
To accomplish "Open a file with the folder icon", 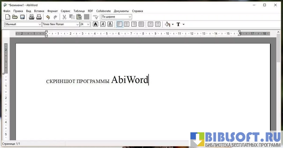I will 15,17.
